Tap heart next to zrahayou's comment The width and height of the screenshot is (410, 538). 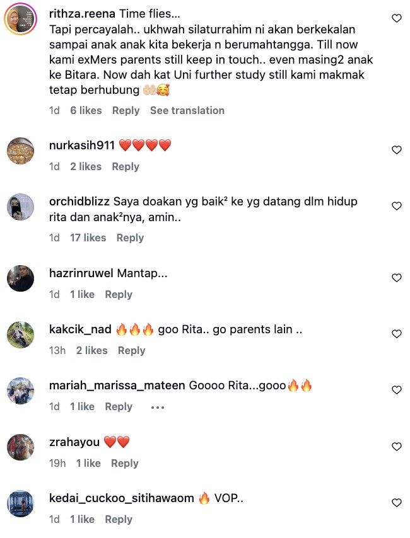pyautogui.click(x=397, y=447)
